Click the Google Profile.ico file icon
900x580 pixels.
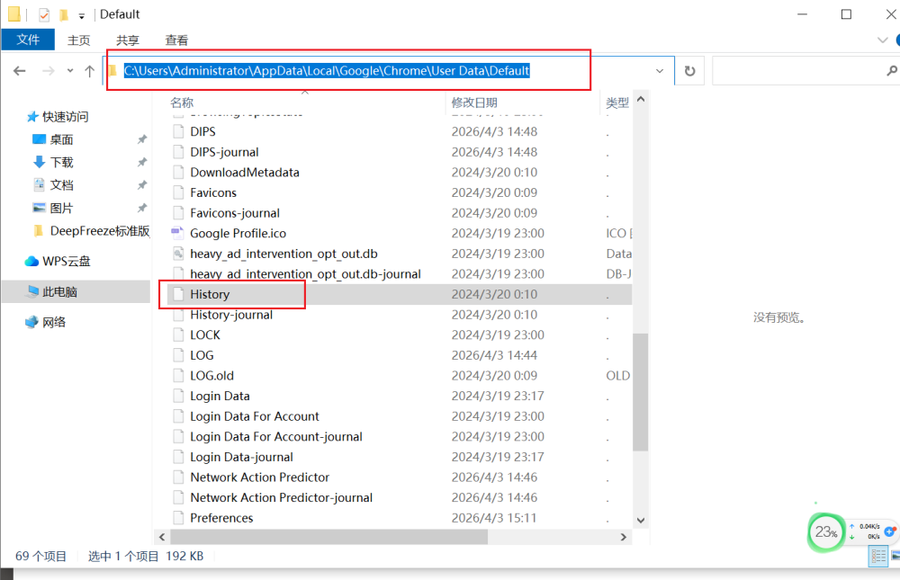177,233
